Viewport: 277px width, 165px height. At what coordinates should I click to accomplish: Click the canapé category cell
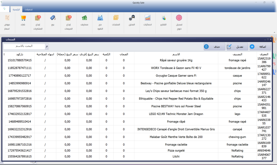(x=237, y=129)
